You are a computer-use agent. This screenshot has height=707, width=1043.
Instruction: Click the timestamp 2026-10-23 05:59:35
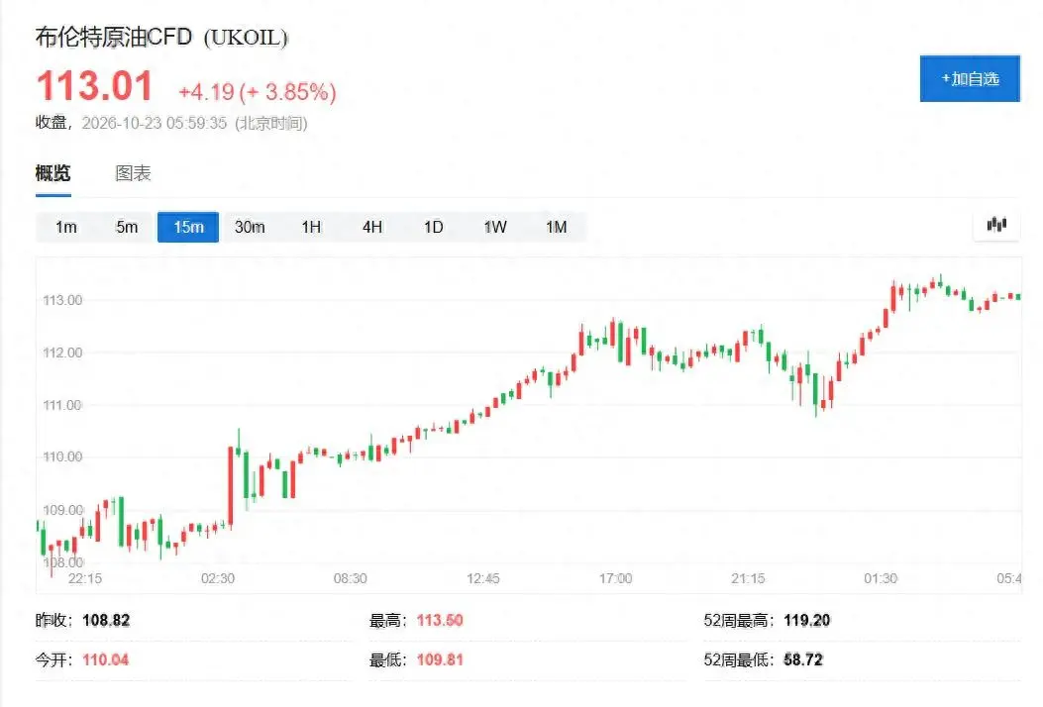coord(154,123)
